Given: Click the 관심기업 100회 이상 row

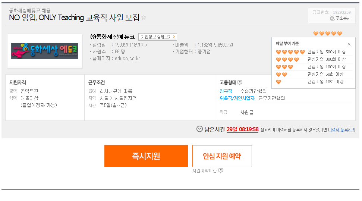Looking at the screenshot, I should 314,67.
